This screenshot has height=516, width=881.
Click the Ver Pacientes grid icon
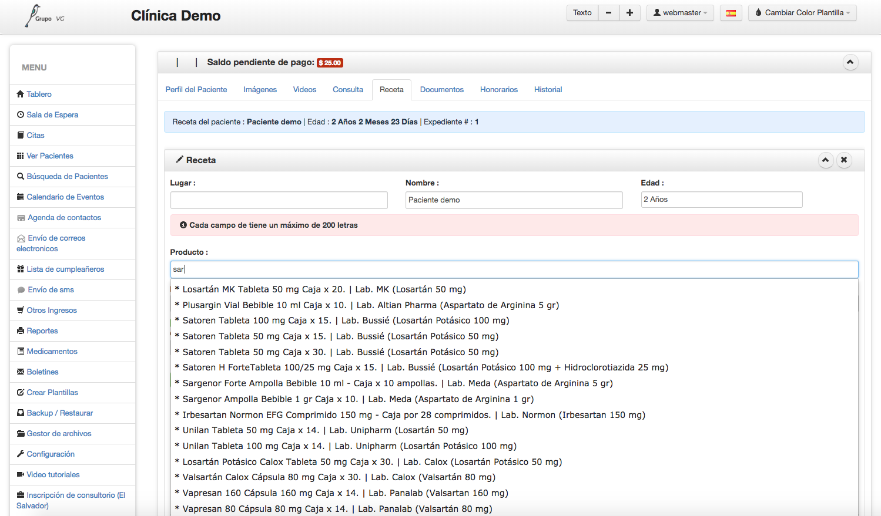tap(21, 156)
